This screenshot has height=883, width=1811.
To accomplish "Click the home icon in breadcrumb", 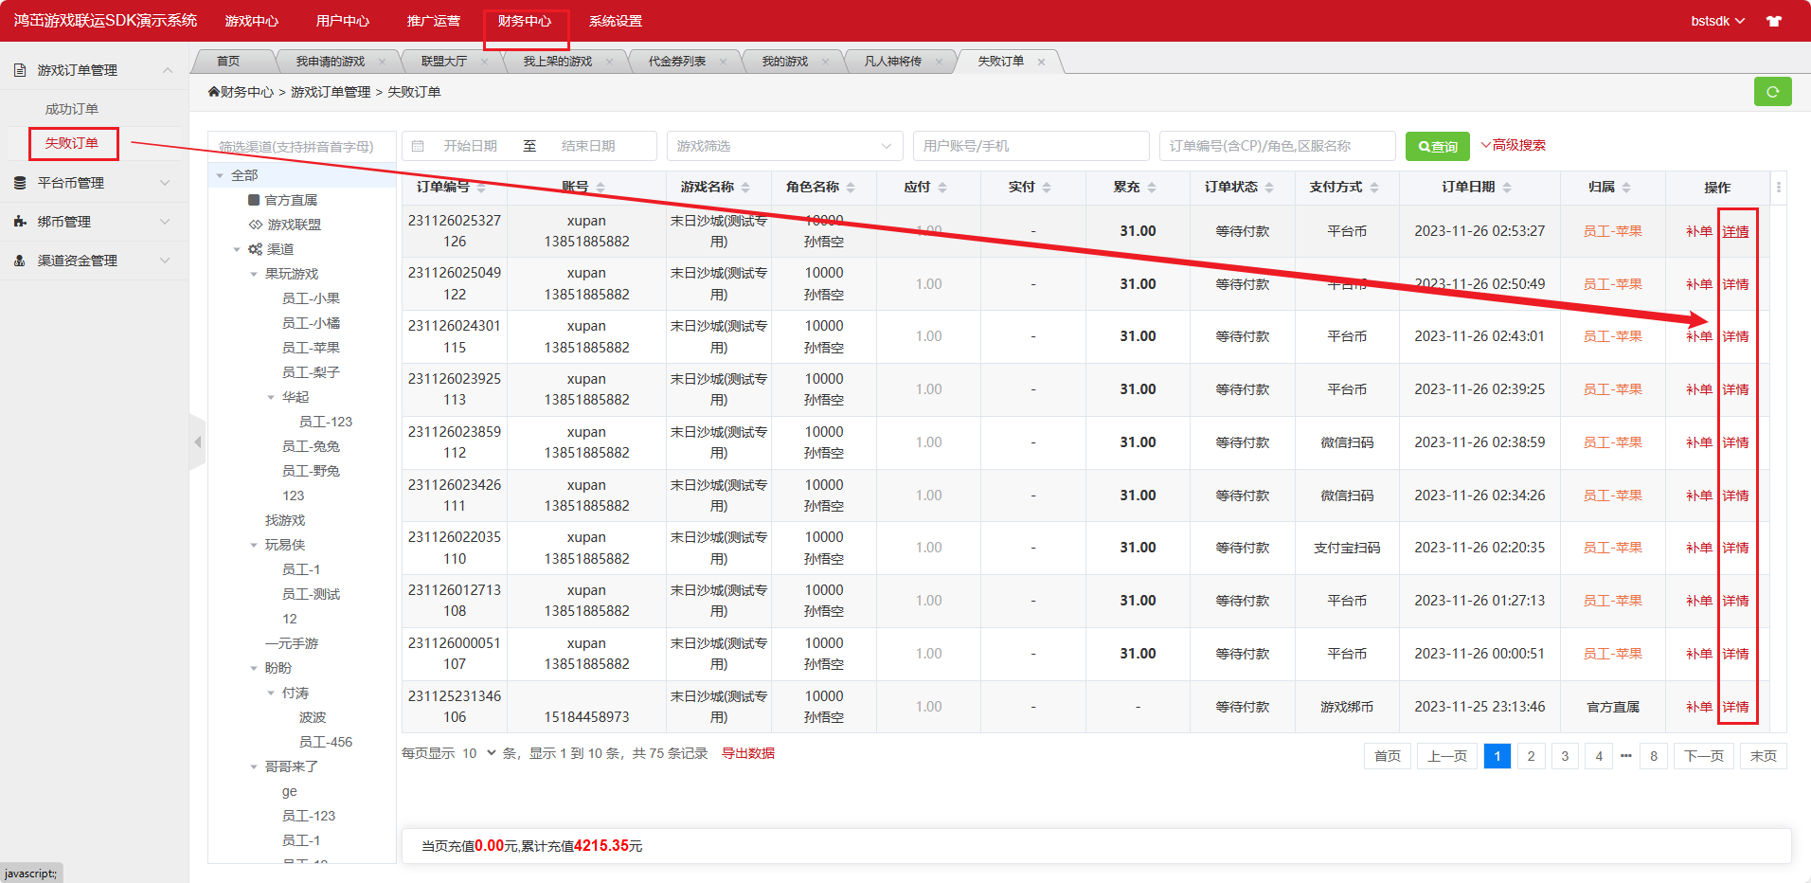I will coord(214,92).
